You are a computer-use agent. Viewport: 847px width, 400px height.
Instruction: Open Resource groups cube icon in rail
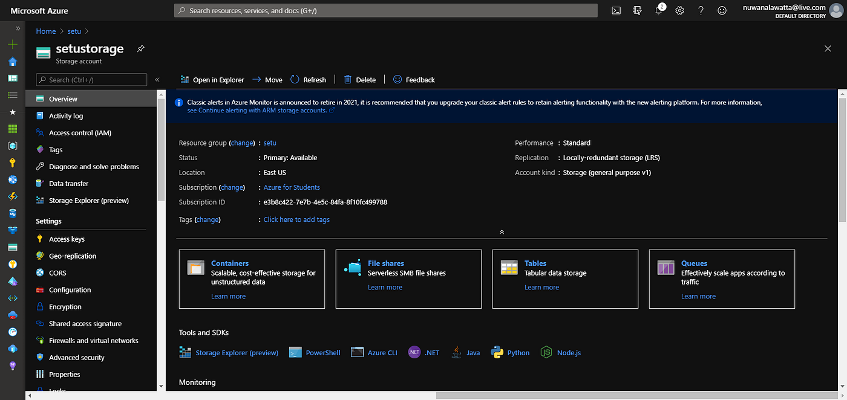tap(13, 146)
